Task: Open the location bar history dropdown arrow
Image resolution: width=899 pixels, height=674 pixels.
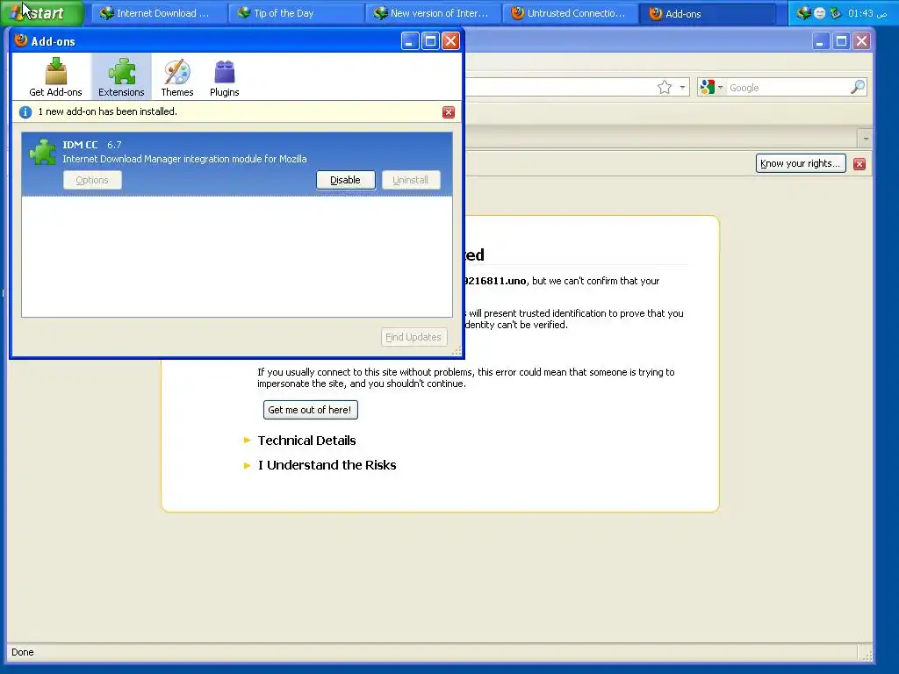Action: [682, 88]
